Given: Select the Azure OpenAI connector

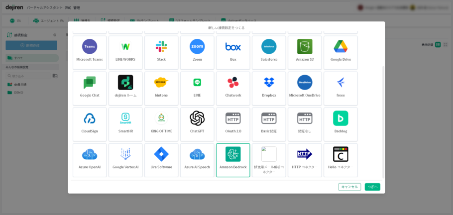Looking at the screenshot, I should point(90,160).
